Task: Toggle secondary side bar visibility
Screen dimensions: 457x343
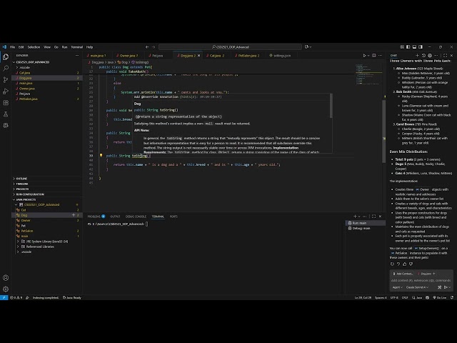Action: (x=421, y=47)
